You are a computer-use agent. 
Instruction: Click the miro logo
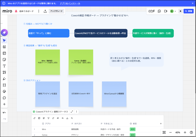(7, 11)
